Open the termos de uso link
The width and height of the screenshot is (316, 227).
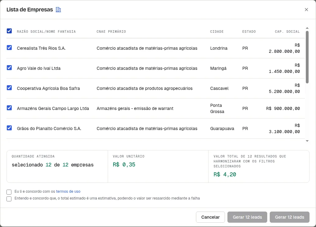pos(68,191)
